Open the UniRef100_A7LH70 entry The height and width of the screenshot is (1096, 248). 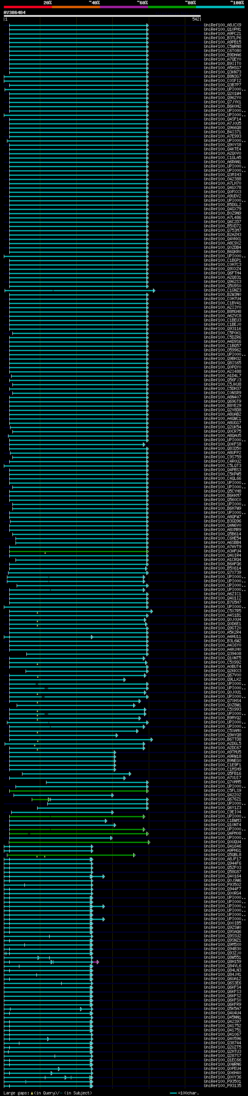(222, 184)
